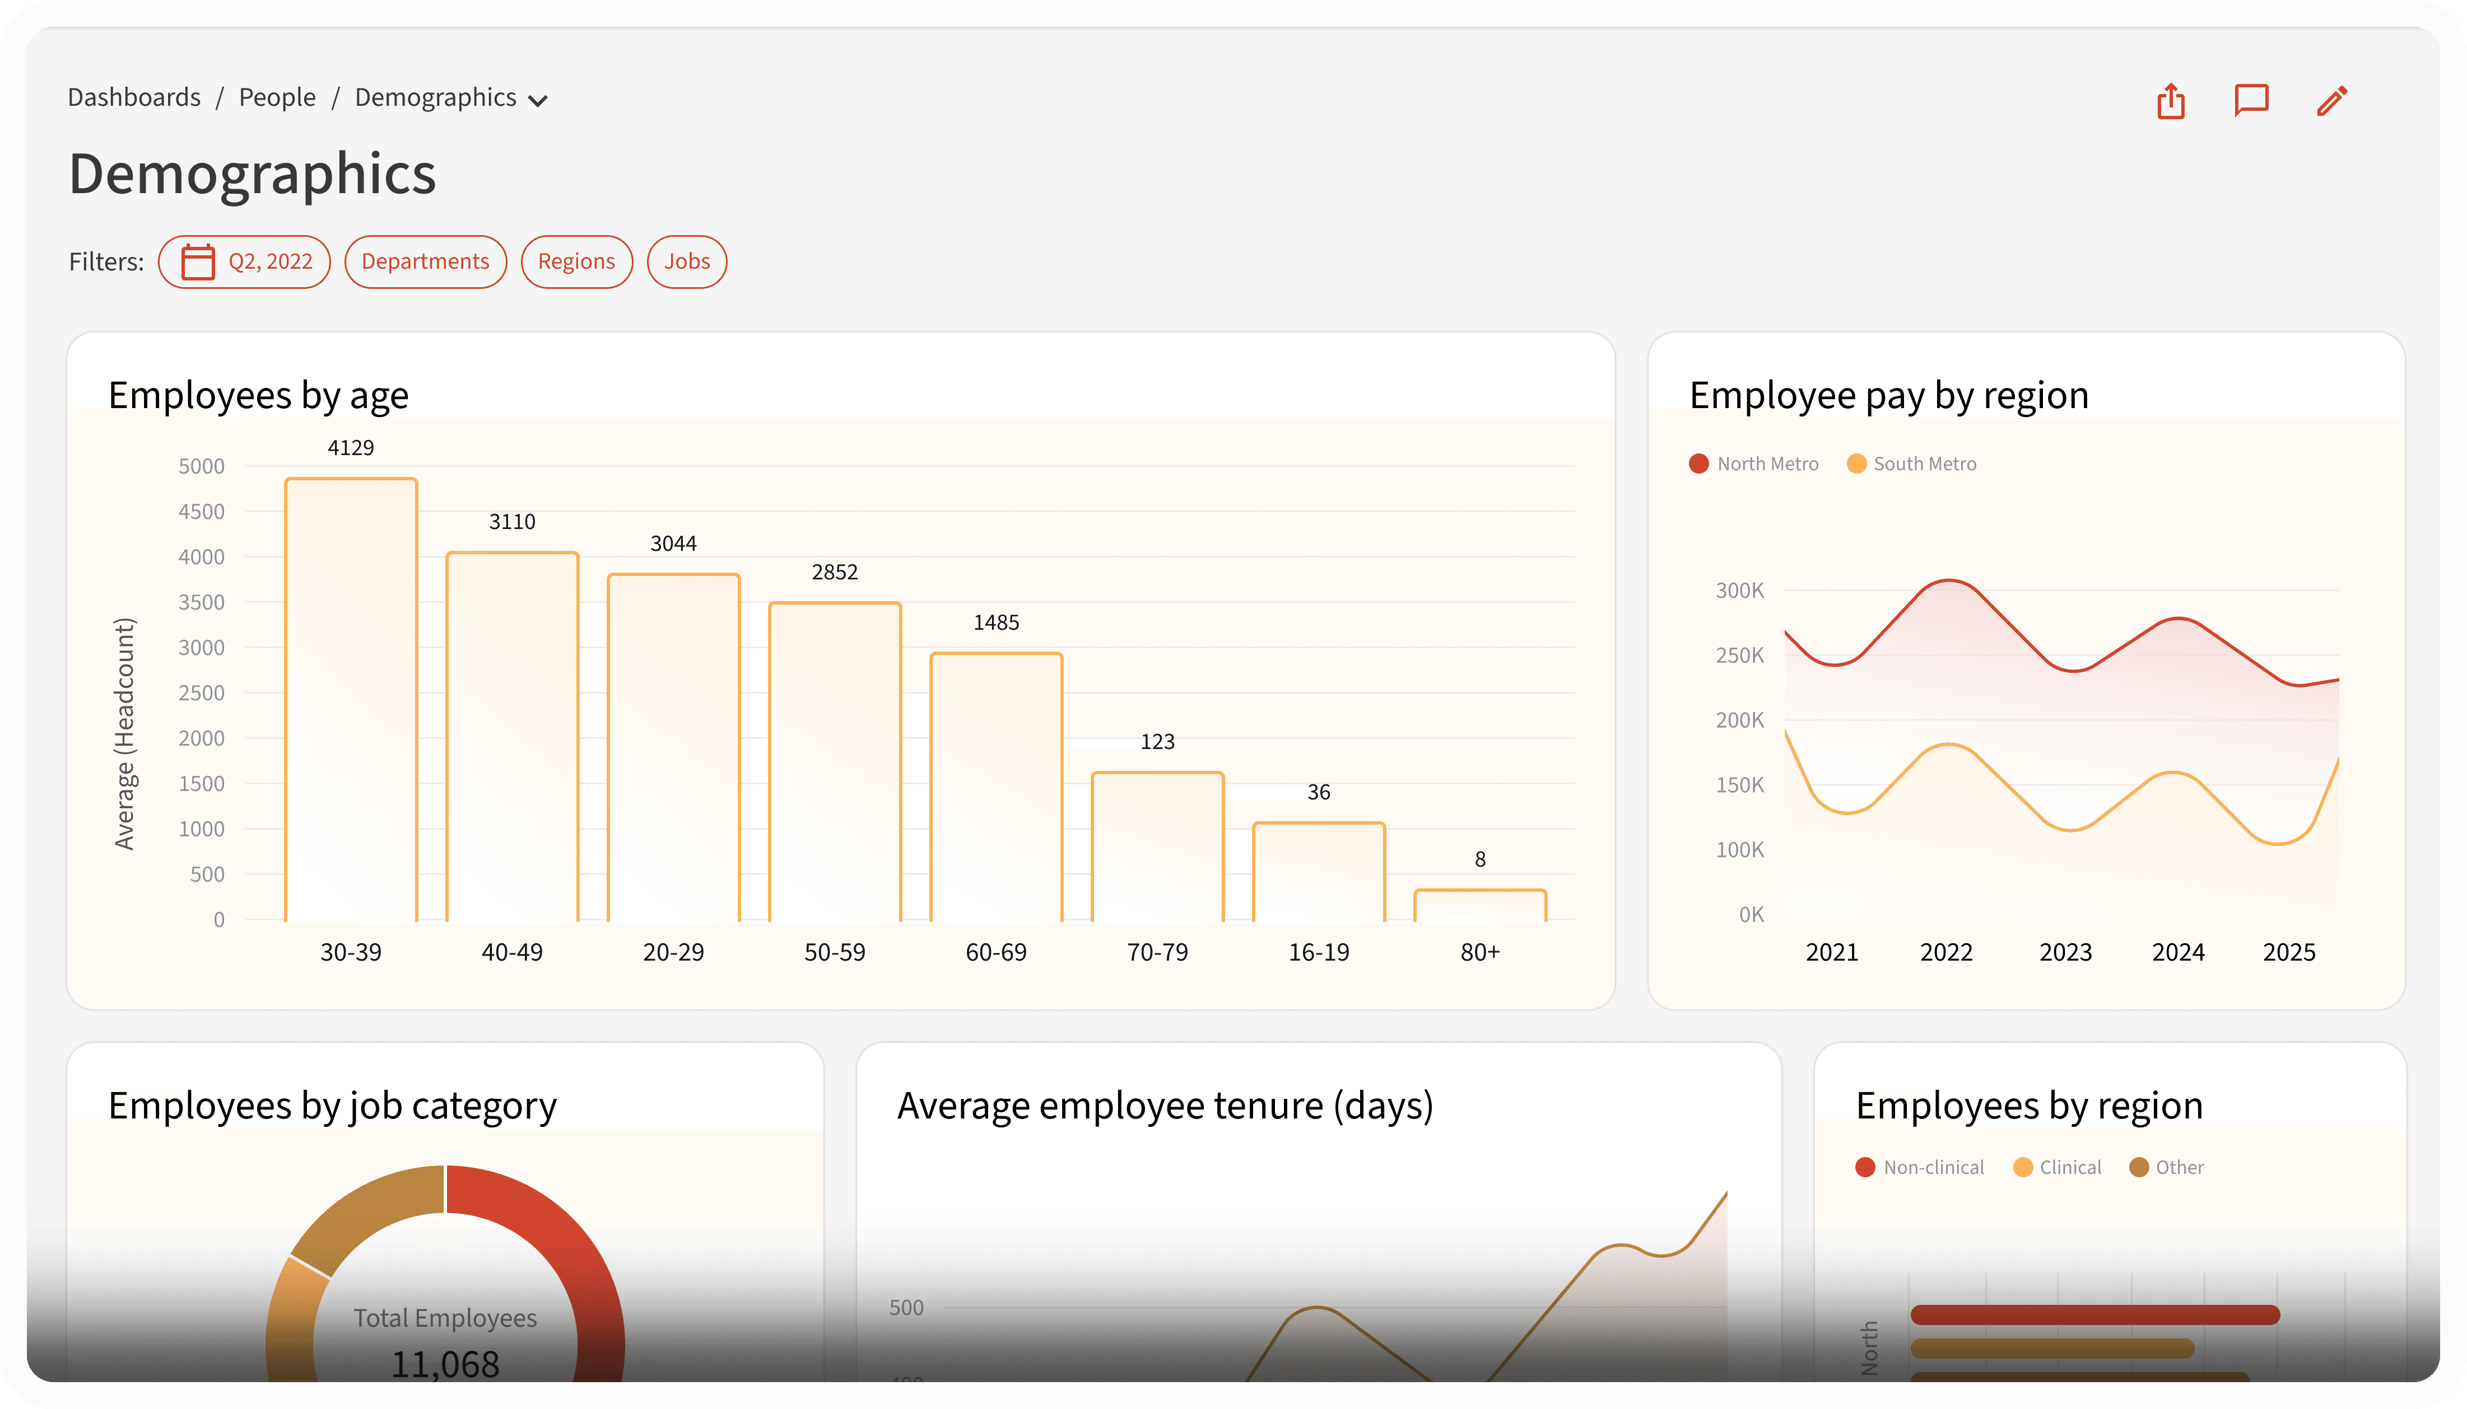This screenshot has height=1409, width=2467.
Task: Toggle North Metro legend series
Action: pos(1753,464)
